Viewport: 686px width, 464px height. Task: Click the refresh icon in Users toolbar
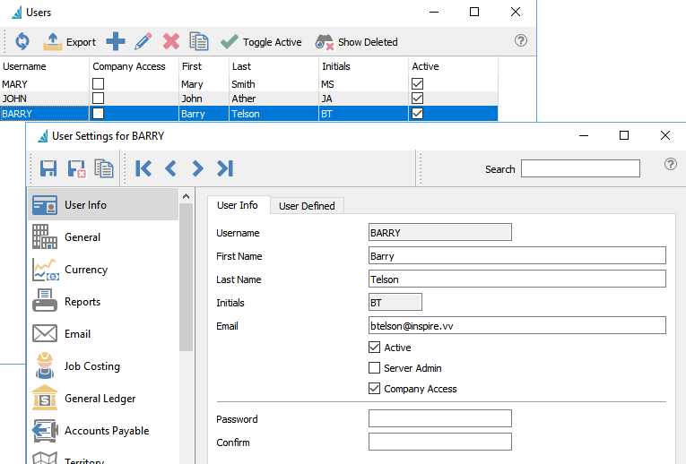coord(22,41)
